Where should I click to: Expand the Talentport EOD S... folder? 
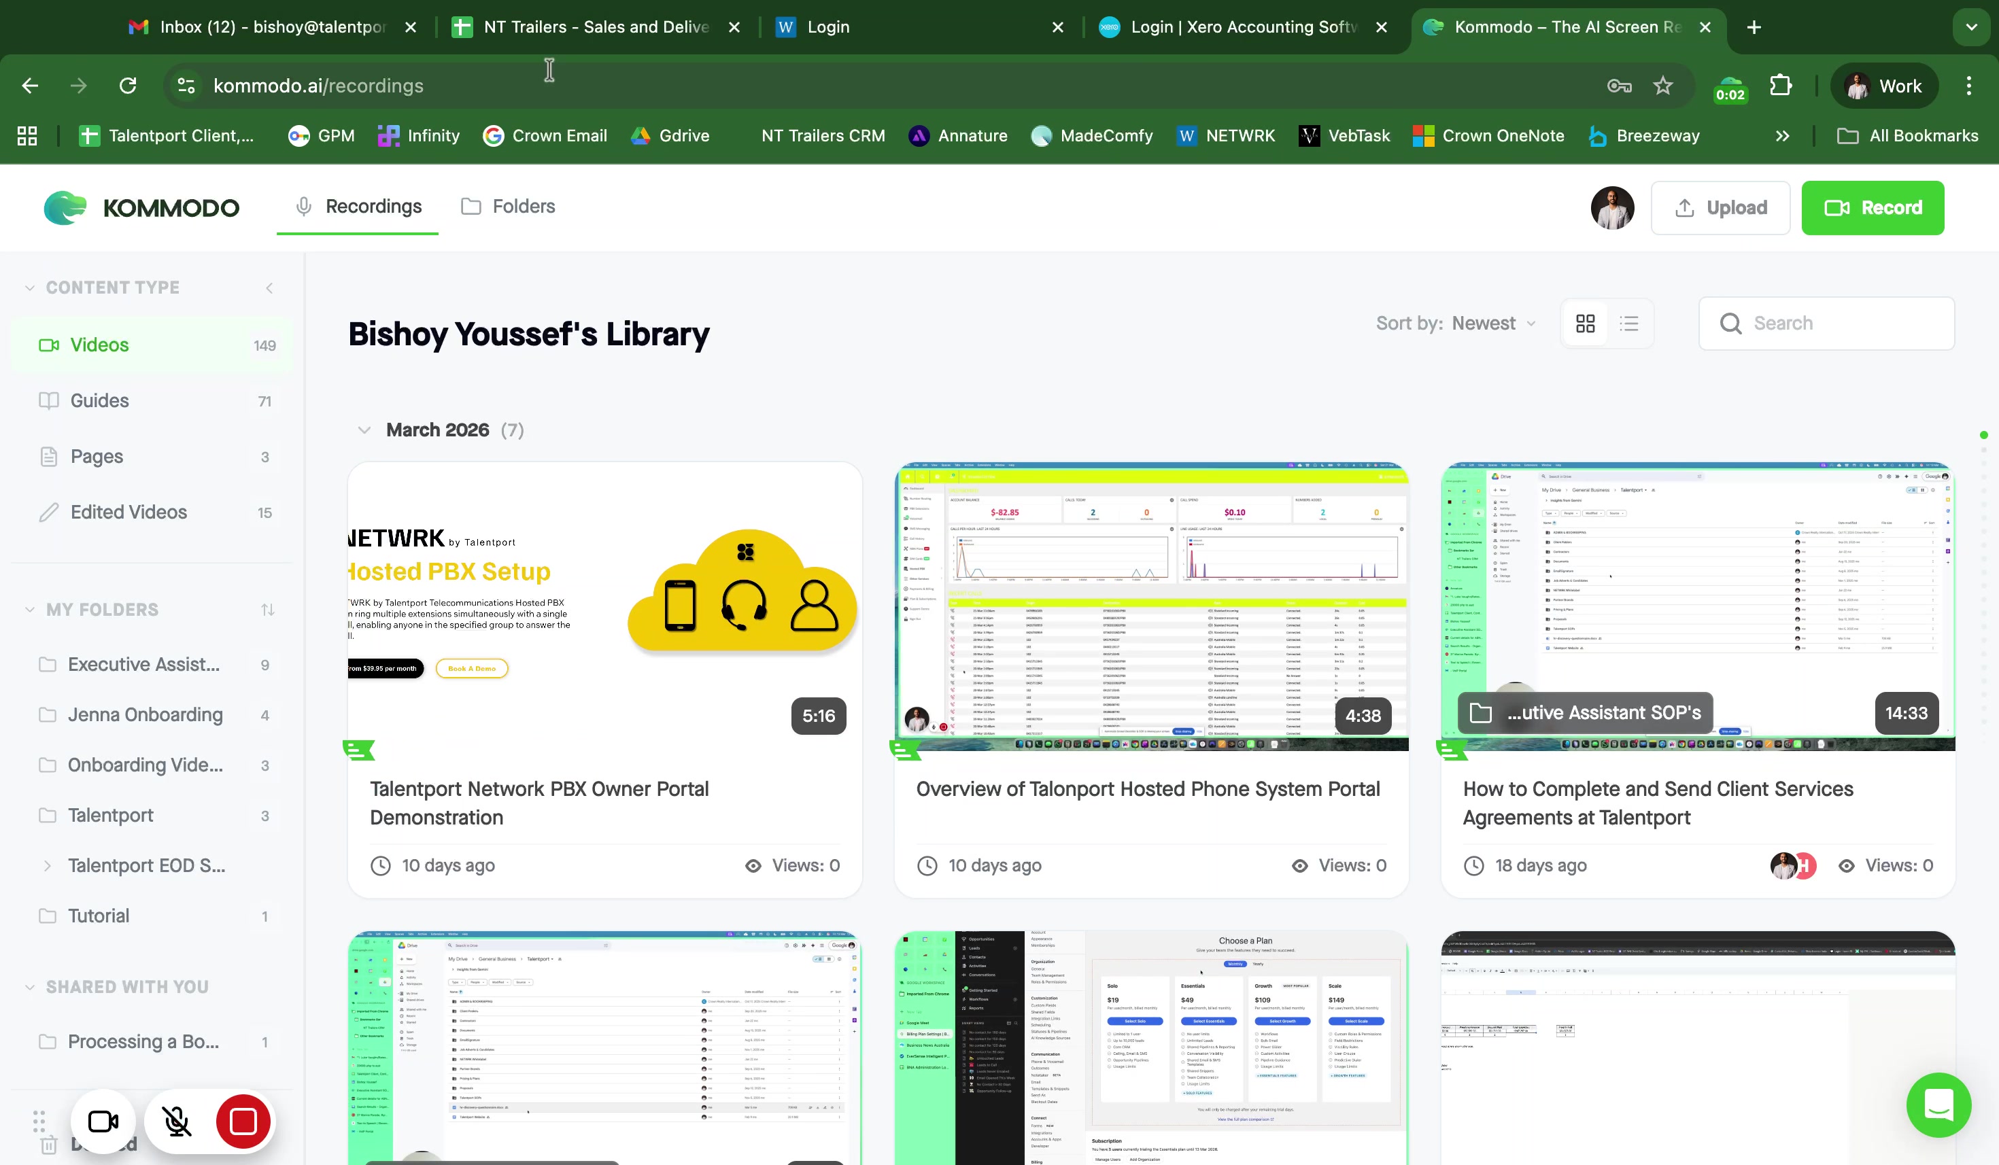(x=48, y=866)
